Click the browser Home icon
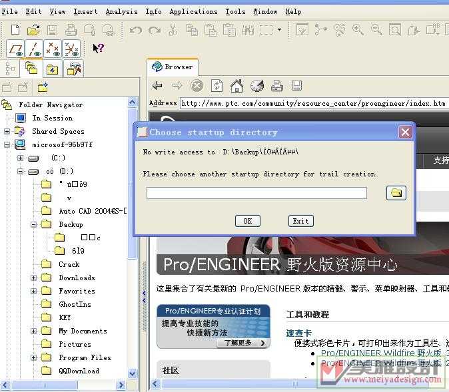This screenshot has height=392, width=449. coord(236,86)
